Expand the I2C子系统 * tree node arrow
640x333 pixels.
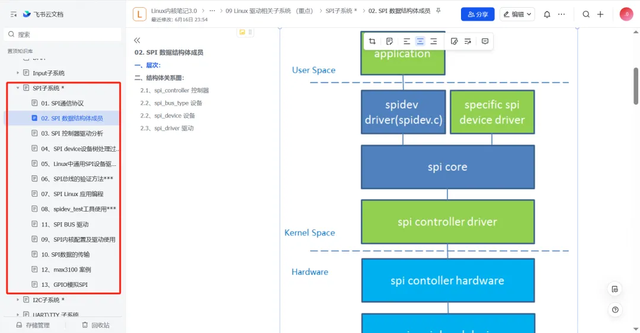coord(18,300)
